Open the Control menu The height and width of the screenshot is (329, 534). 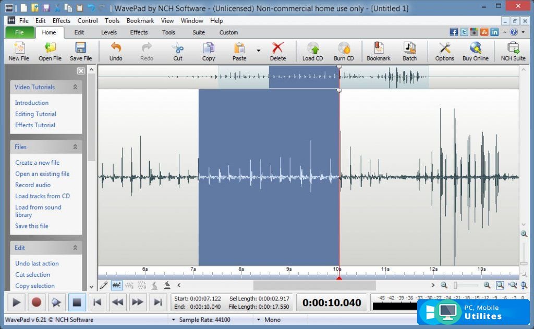click(x=88, y=21)
